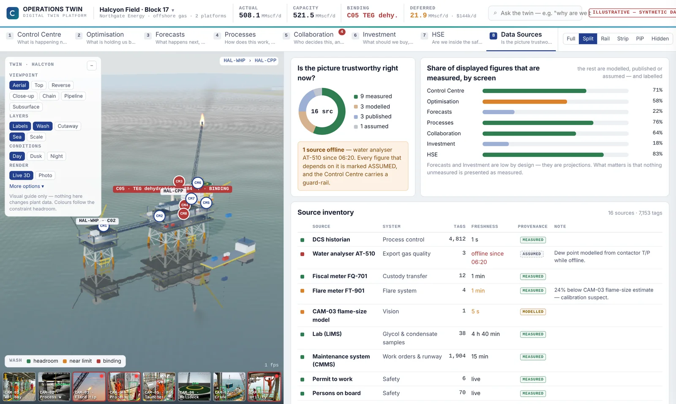The image size is (676, 404).
Task: Collapse the Twin Halcyon panel
Action: pyautogui.click(x=92, y=66)
